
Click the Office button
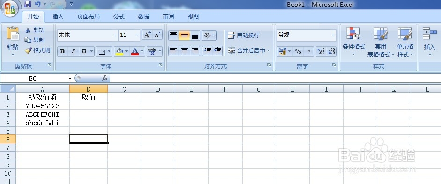click(x=10, y=9)
